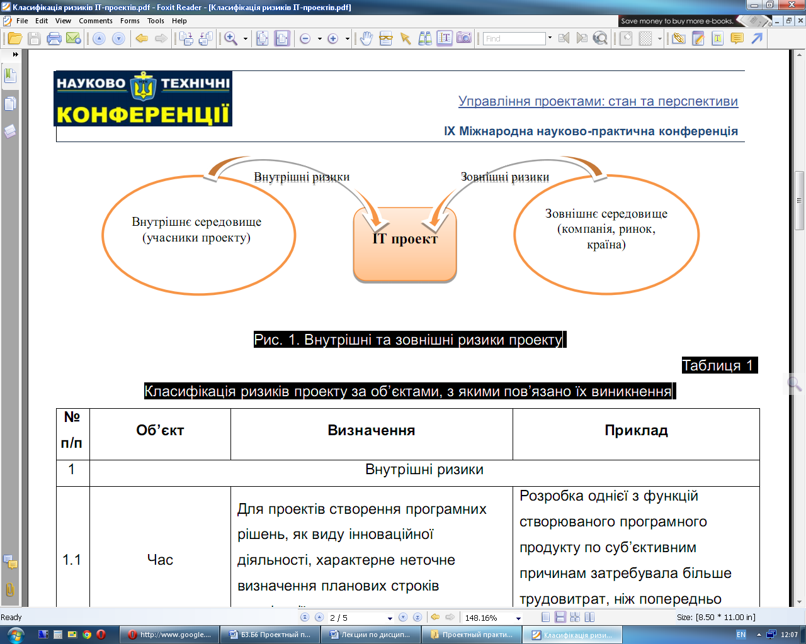Image resolution: width=806 pixels, height=644 pixels.
Task: Click the EN language indicator in tray
Action: click(741, 635)
